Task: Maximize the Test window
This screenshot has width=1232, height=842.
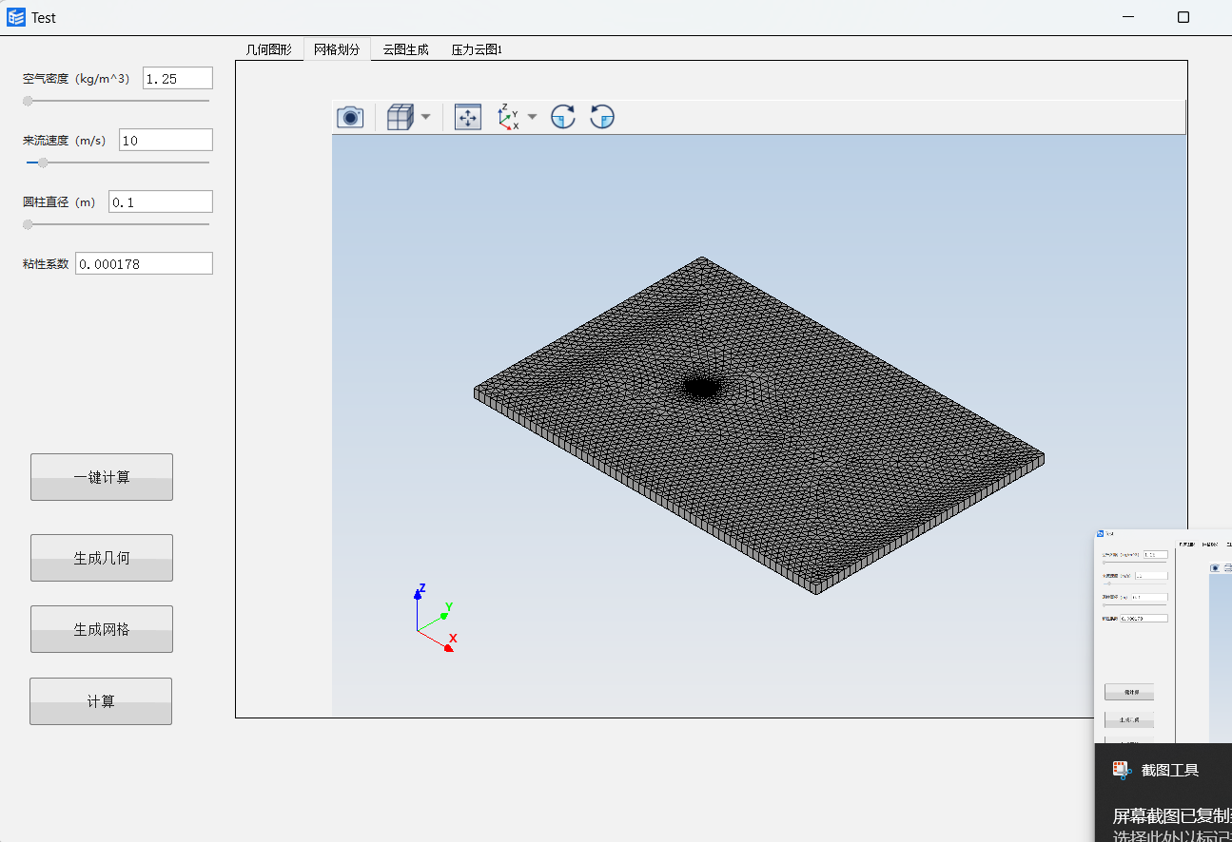Action: coord(1183,17)
